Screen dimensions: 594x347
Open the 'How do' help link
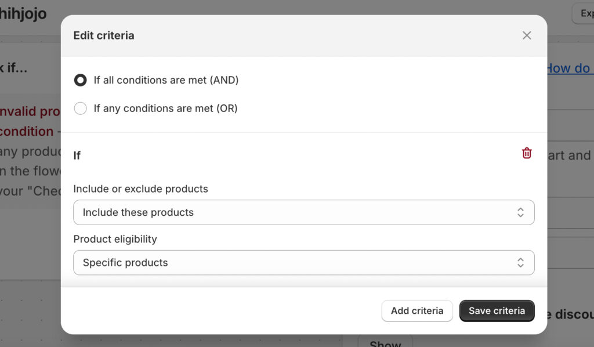point(568,68)
